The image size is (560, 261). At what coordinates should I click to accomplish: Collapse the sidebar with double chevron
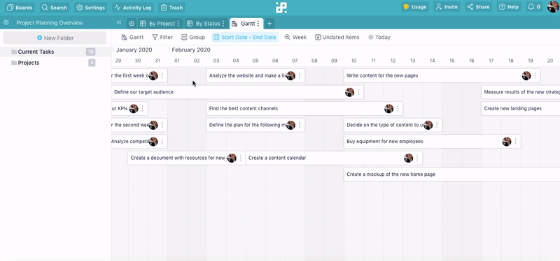point(119,22)
